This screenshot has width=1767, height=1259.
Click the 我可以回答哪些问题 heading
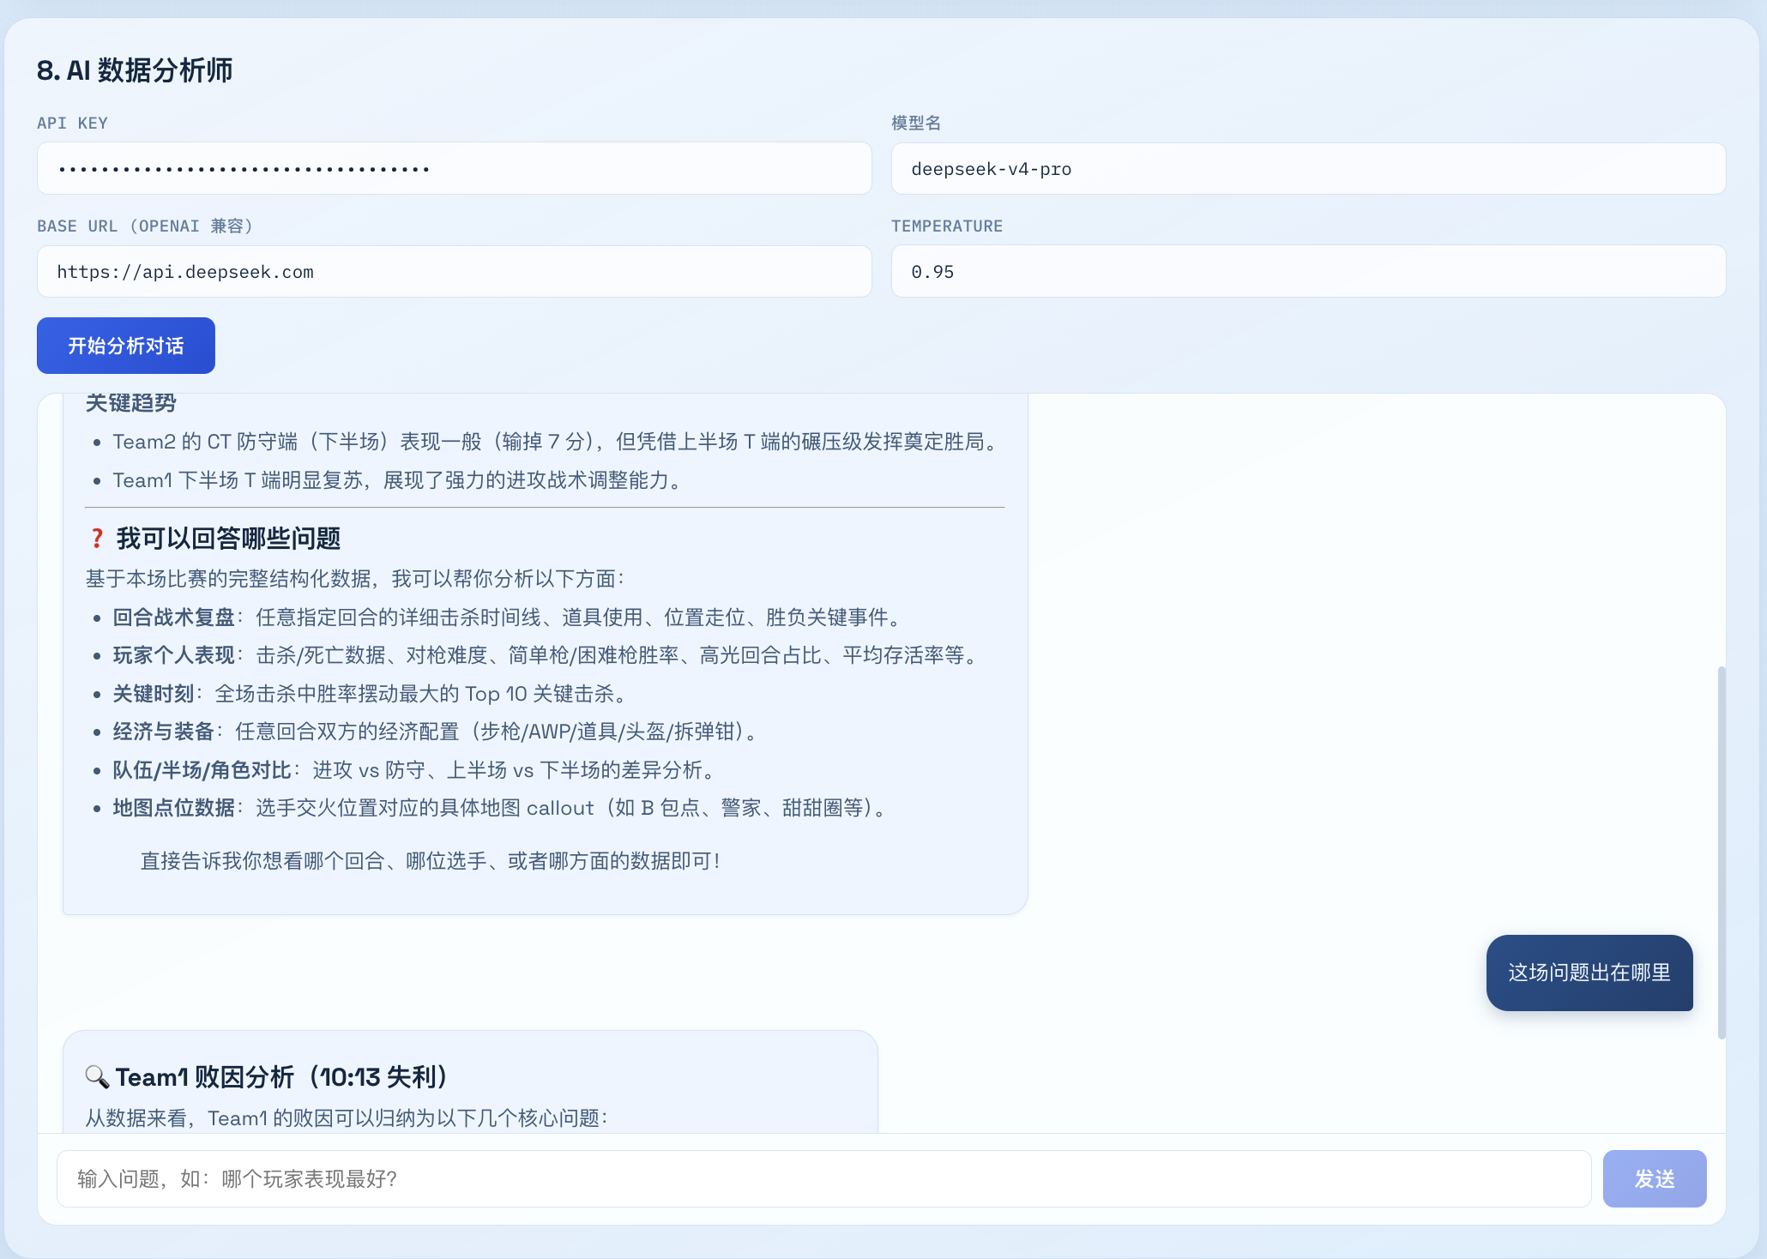(x=228, y=539)
